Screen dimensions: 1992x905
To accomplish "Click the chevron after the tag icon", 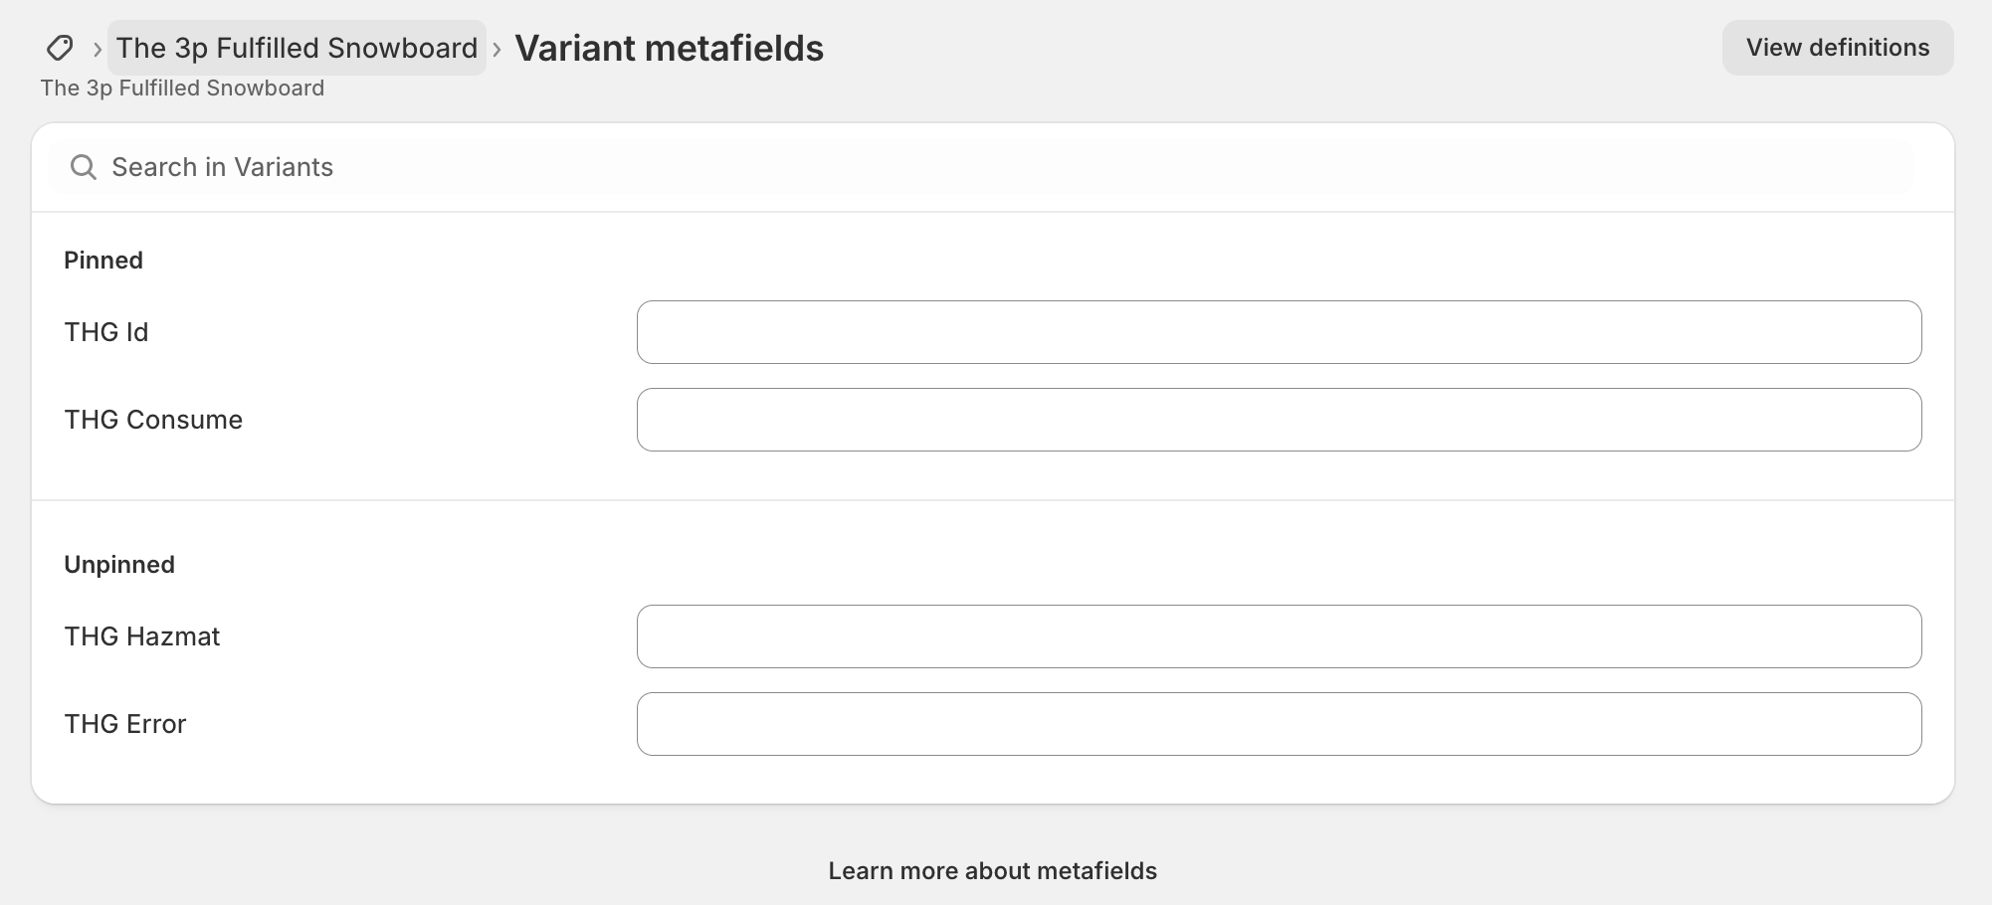I will pyautogui.click(x=98, y=49).
